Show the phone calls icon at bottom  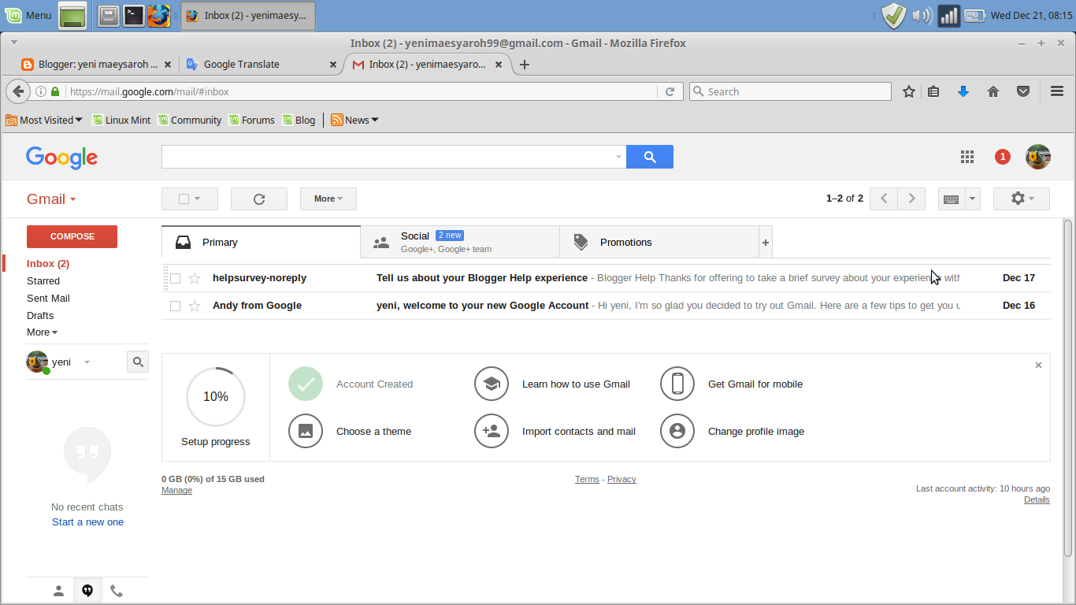click(117, 591)
